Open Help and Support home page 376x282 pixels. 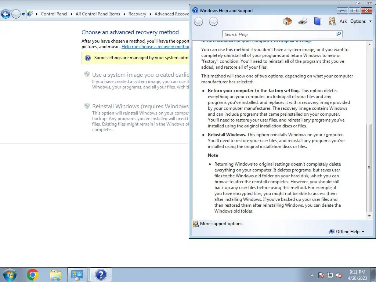287,21
